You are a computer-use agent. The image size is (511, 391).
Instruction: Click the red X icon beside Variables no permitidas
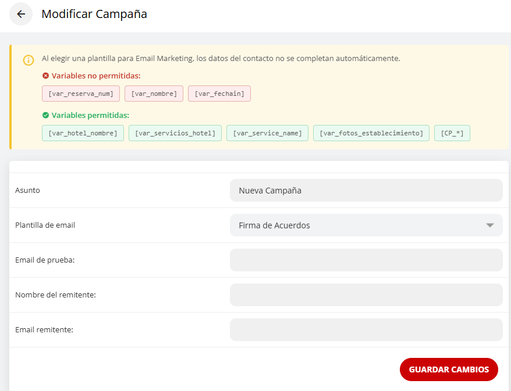pos(45,76)
